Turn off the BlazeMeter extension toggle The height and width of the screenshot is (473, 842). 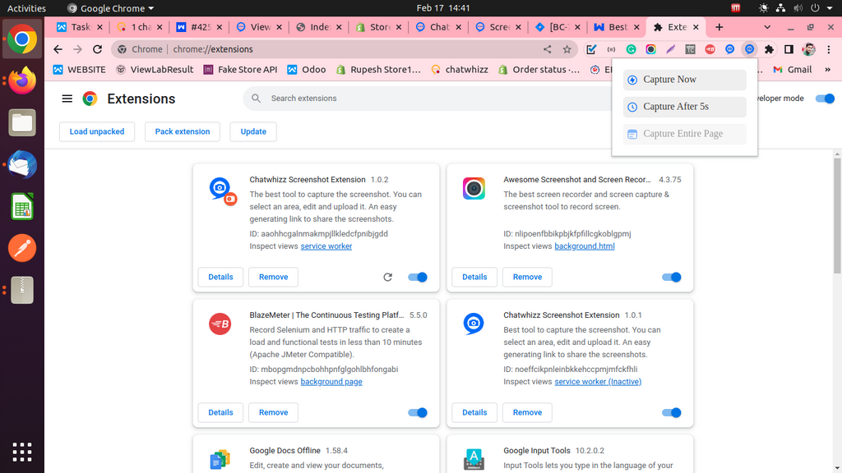coord(418,413)
